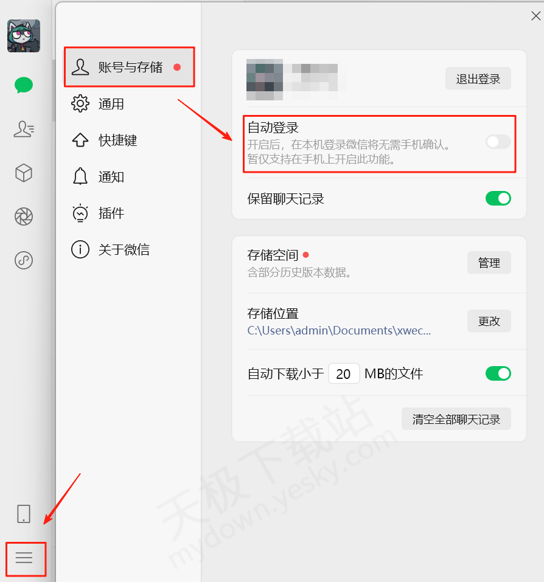Click the 20 MB size input field
Image resolution: width=544 pixels, height=582 pixels.
click(344, 374)
